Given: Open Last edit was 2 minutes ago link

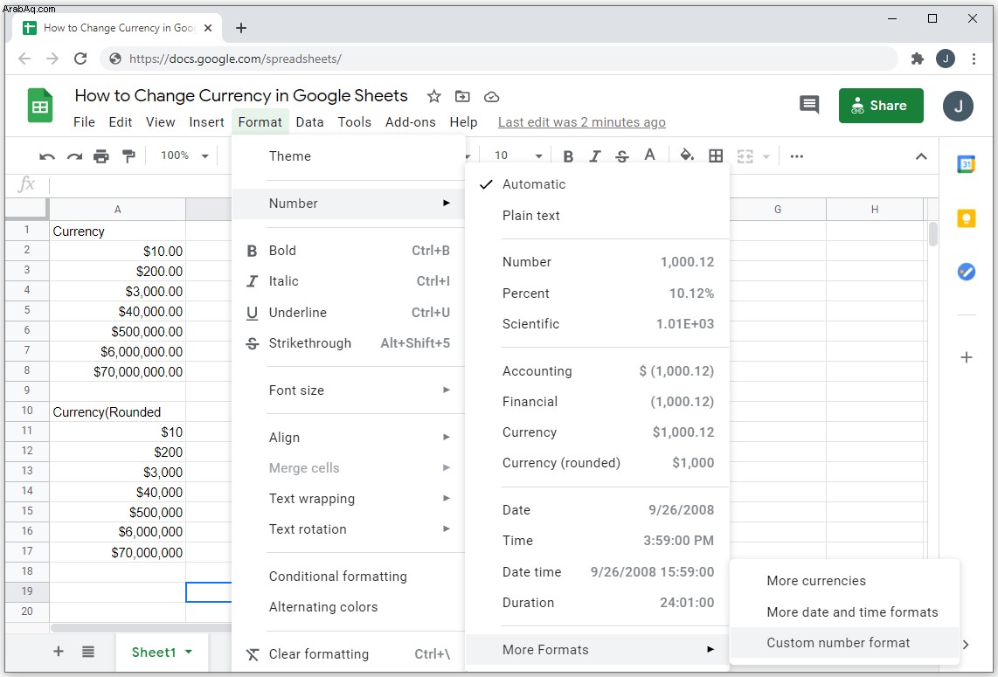Looking at the screenshot, I should [x=582, y=122].
